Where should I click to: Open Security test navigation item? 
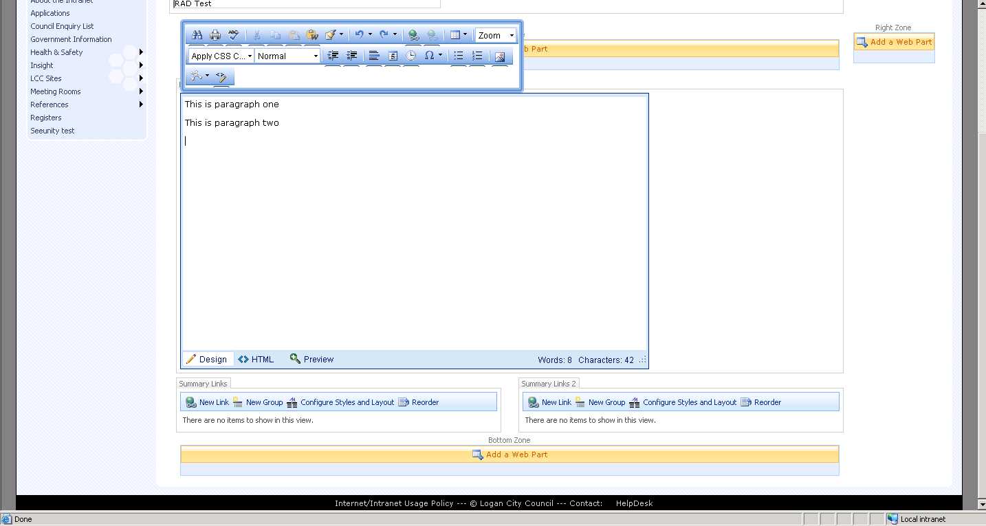[x=52, y=131]
